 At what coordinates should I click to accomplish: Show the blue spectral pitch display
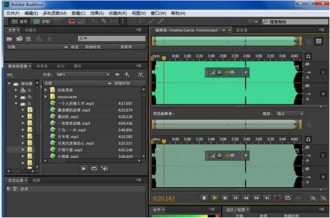(81, 21)
